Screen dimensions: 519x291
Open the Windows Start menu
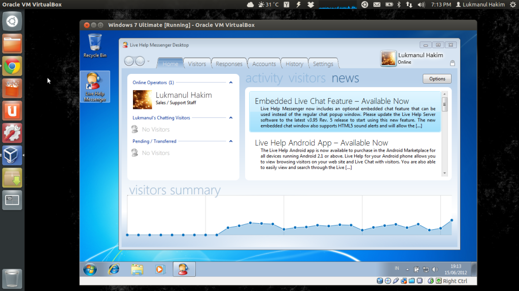(x=90, y=269)
